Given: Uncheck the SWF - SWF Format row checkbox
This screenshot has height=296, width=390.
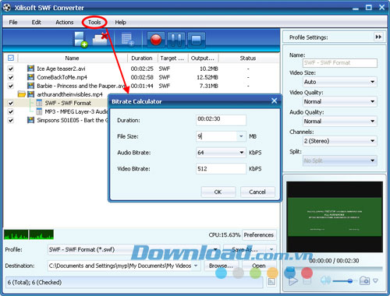Looking at the screenshot, I should pos(11,103).
